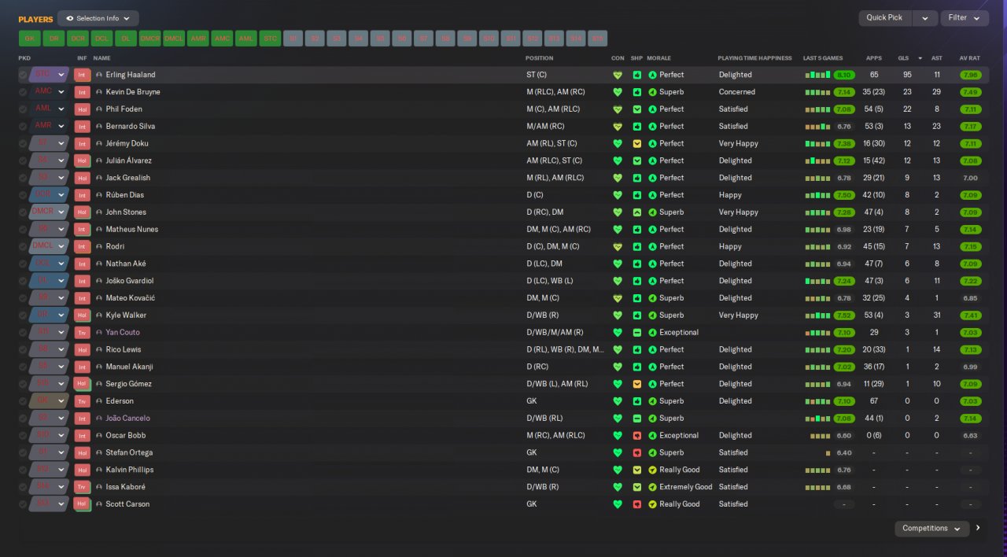
Task: Click the Trv status badge for Yan Couto
Action: click(83, 332)
